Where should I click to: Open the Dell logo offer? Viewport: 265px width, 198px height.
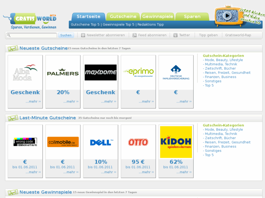[101, 142]
